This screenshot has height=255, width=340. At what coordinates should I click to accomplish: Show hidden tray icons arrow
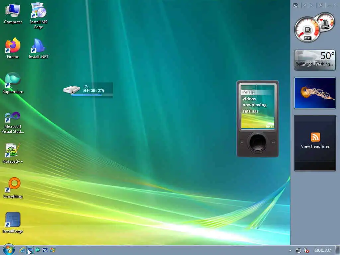tap(290, 250)
